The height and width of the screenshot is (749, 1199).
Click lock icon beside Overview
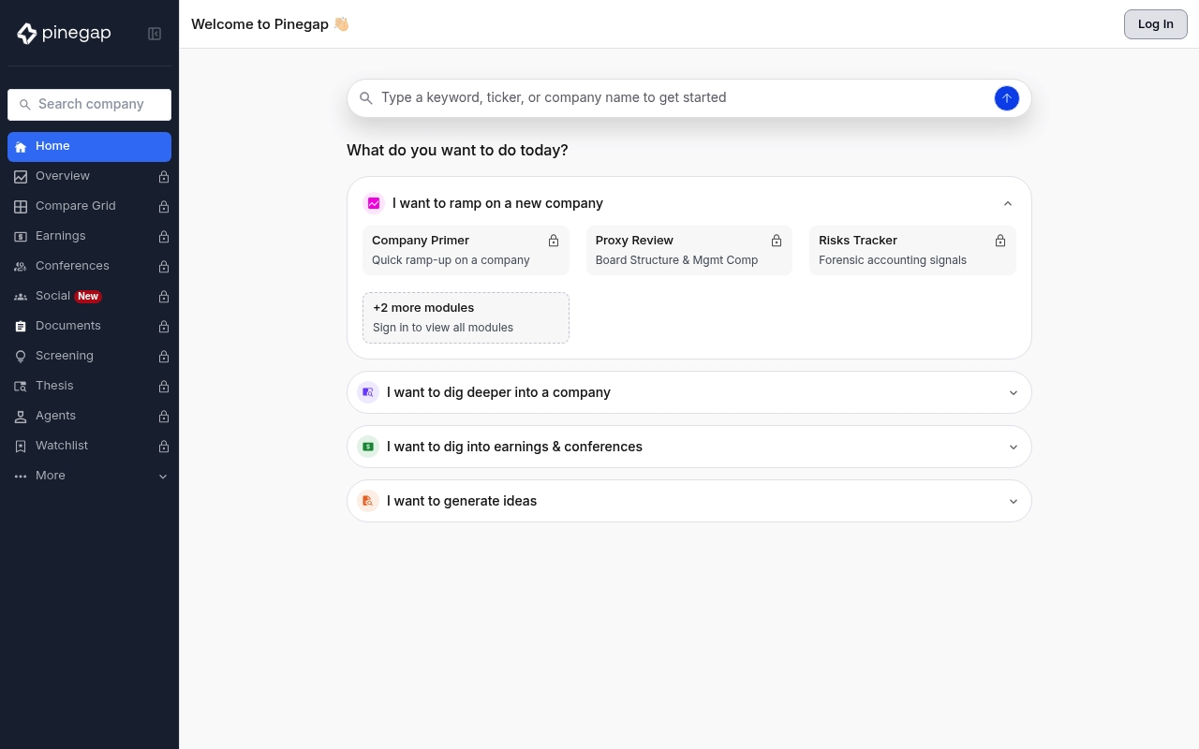[164, 177]
